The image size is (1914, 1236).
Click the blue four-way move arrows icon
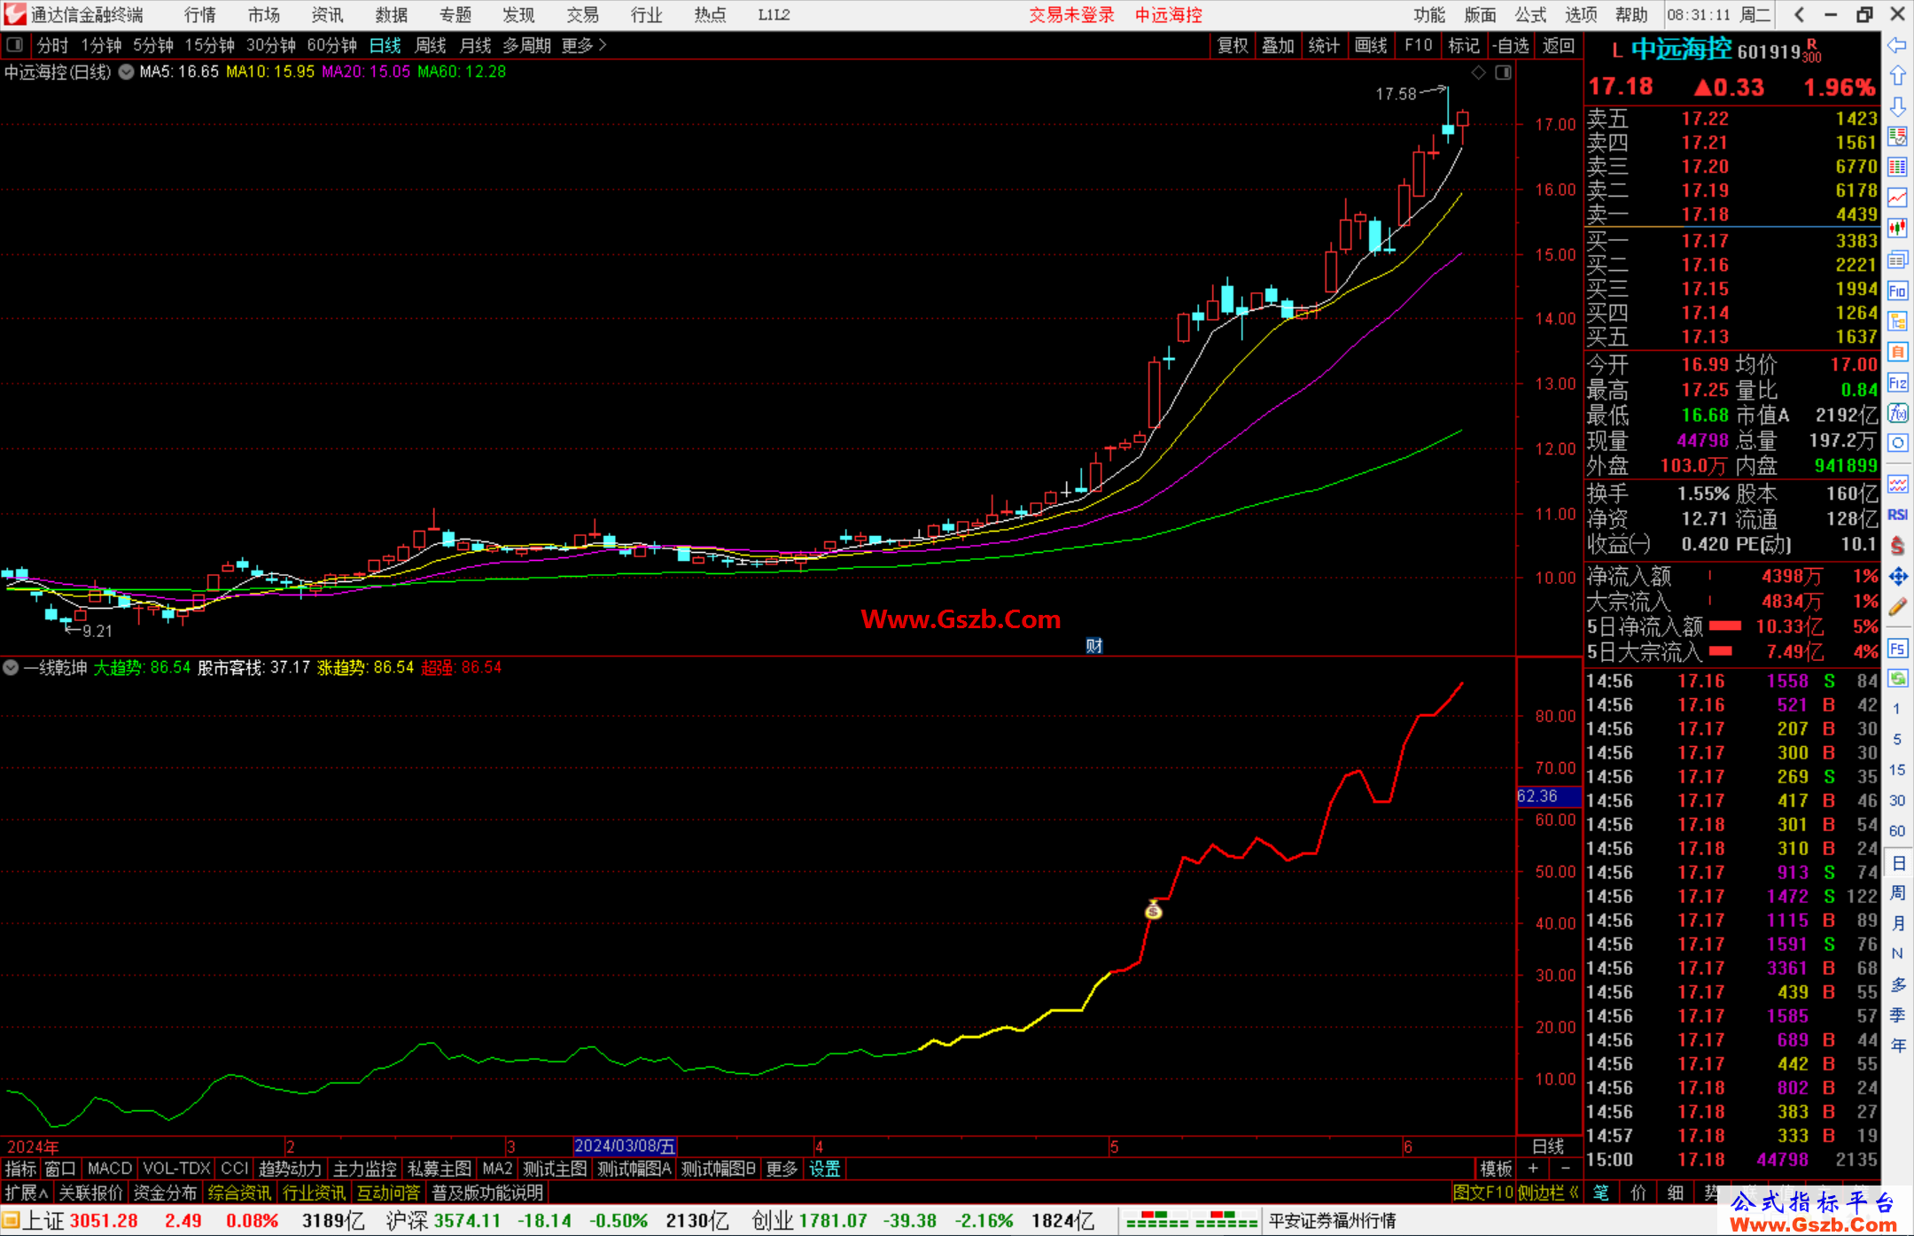(x=1897, y=577)
